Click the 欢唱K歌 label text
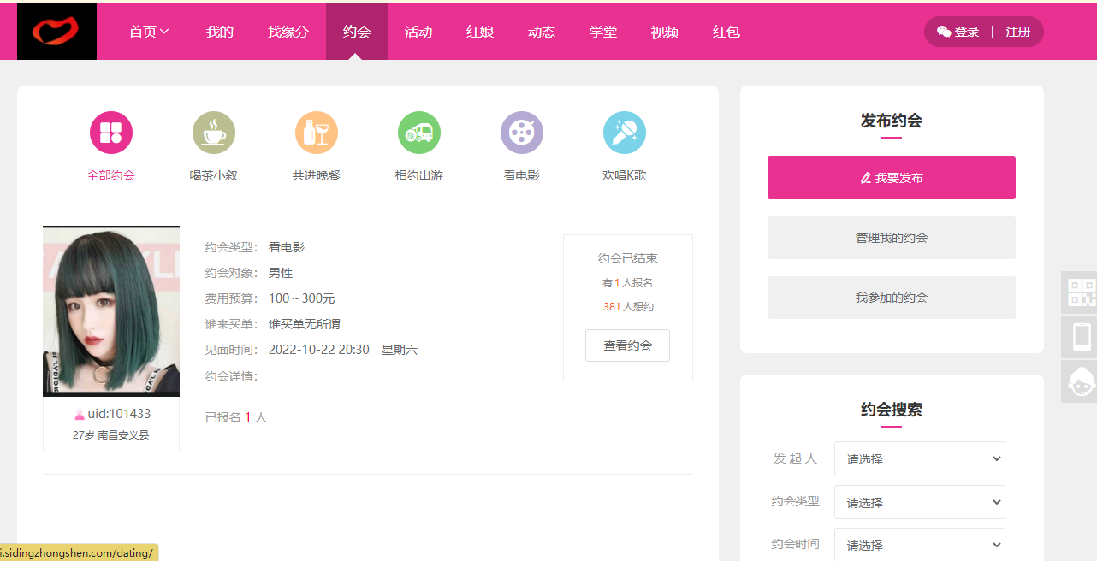 tap(625, 175)
